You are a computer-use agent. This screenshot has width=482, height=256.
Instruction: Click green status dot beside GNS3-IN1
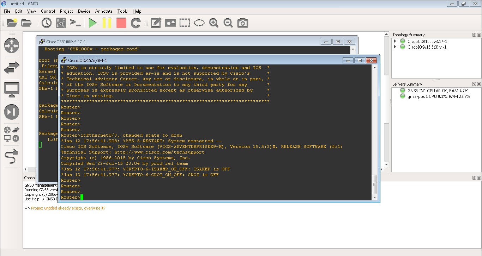(x=402, y=90)
